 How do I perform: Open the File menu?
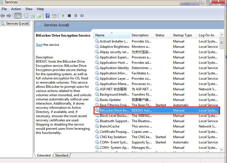tap(4, 9)
